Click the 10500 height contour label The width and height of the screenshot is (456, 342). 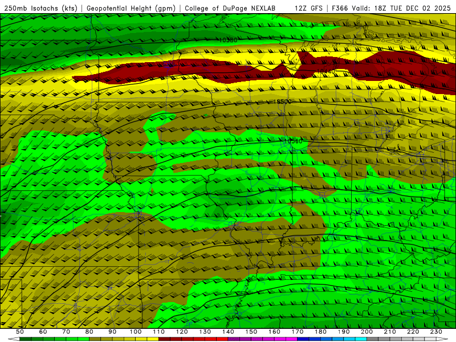coord(282,101)
